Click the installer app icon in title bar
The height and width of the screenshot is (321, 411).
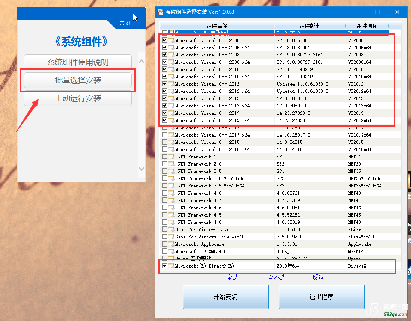[x=160, y=12]
